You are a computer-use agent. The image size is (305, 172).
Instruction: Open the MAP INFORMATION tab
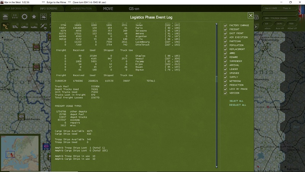point(16,8)
